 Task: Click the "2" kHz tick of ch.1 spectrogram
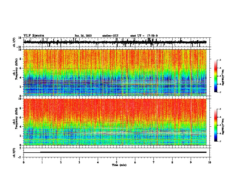point(21,87)
